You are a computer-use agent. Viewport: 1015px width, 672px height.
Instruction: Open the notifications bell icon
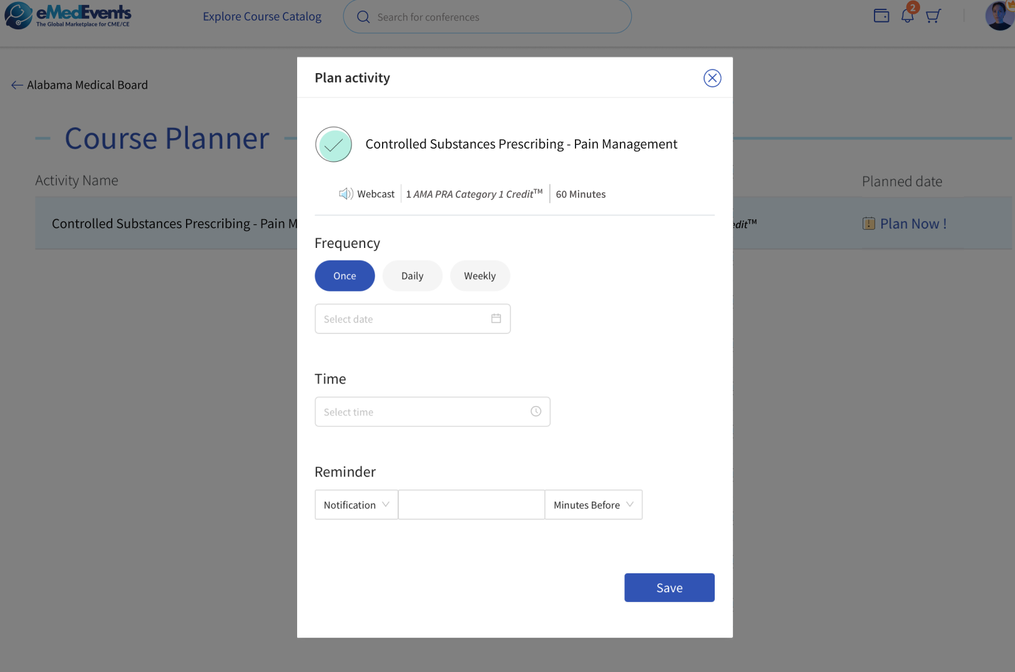pos(907,16)
